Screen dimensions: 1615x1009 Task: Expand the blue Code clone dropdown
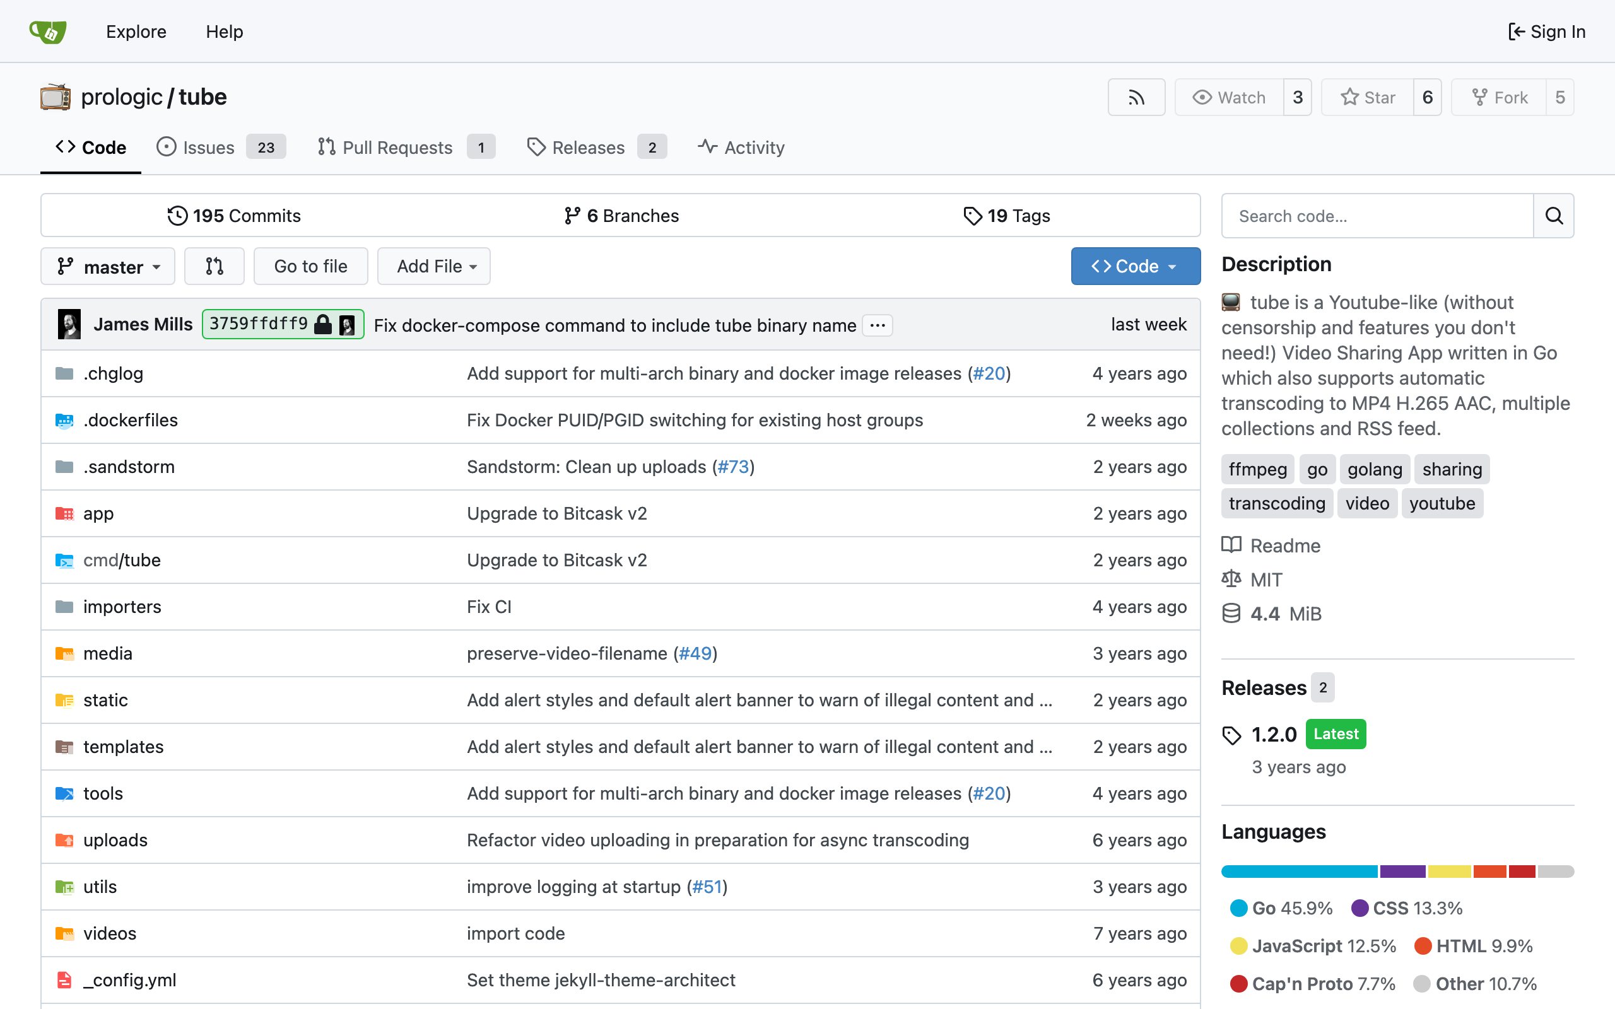[1135, 266]
